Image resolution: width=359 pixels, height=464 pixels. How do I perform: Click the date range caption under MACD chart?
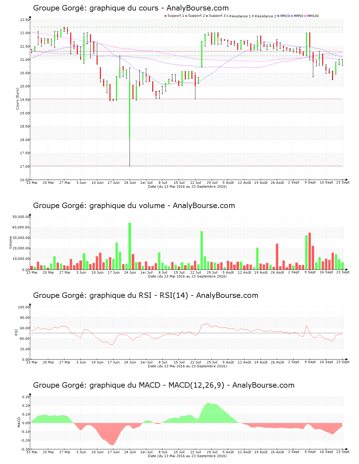[187, 456]
